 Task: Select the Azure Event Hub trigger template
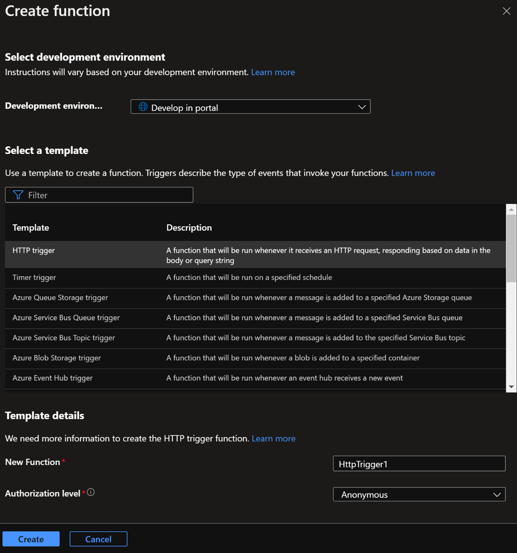(x=255, y=378)
